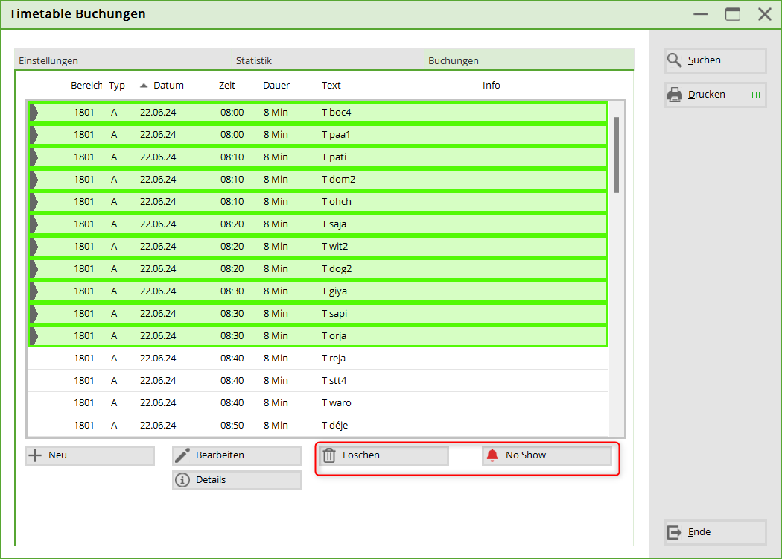This screenshot has width=782, height=559.
Task: Open the Statistik tab
Action: coord(254,61)
